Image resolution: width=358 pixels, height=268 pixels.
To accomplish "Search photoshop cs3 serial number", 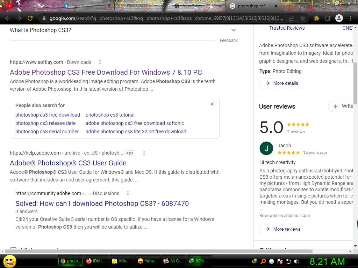I will (47, 132).
